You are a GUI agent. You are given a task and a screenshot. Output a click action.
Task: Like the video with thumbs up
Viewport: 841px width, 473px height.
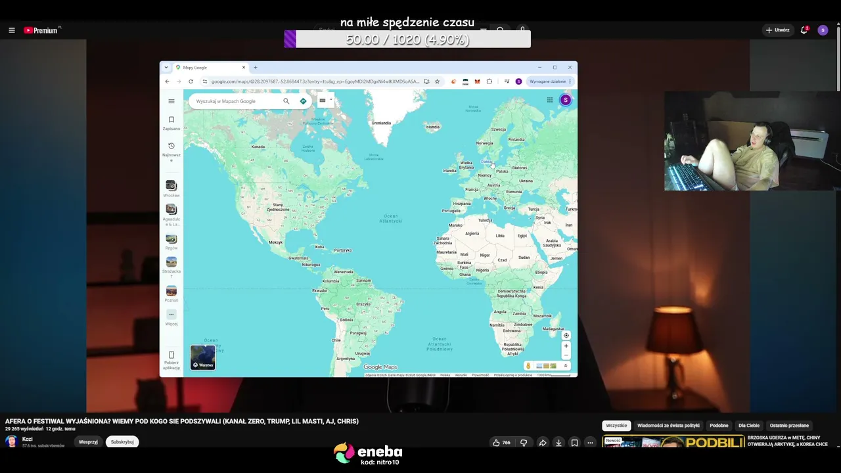coord(501,443)
